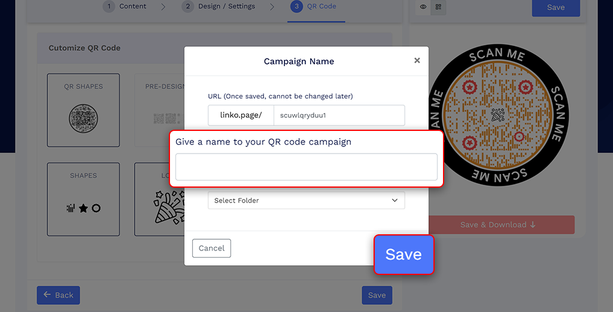Screen dimensions: 613x312
Task: Go to the Content step tab
Action: (125, 7)
